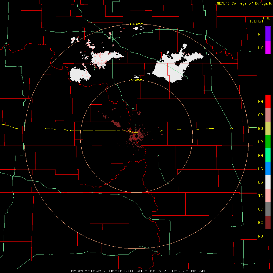Click the gray GC legend swatch

268,209
